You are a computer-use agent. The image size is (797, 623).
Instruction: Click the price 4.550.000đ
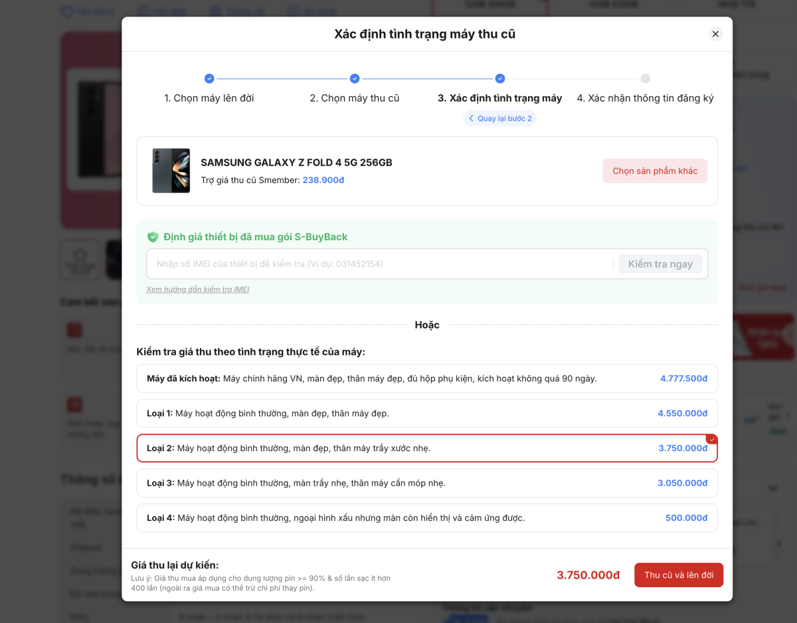pos(683,413)
